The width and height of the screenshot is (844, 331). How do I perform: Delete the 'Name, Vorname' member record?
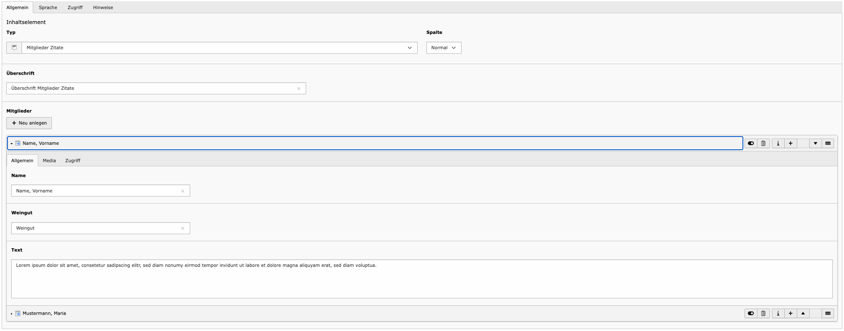[x=763, y=144]
